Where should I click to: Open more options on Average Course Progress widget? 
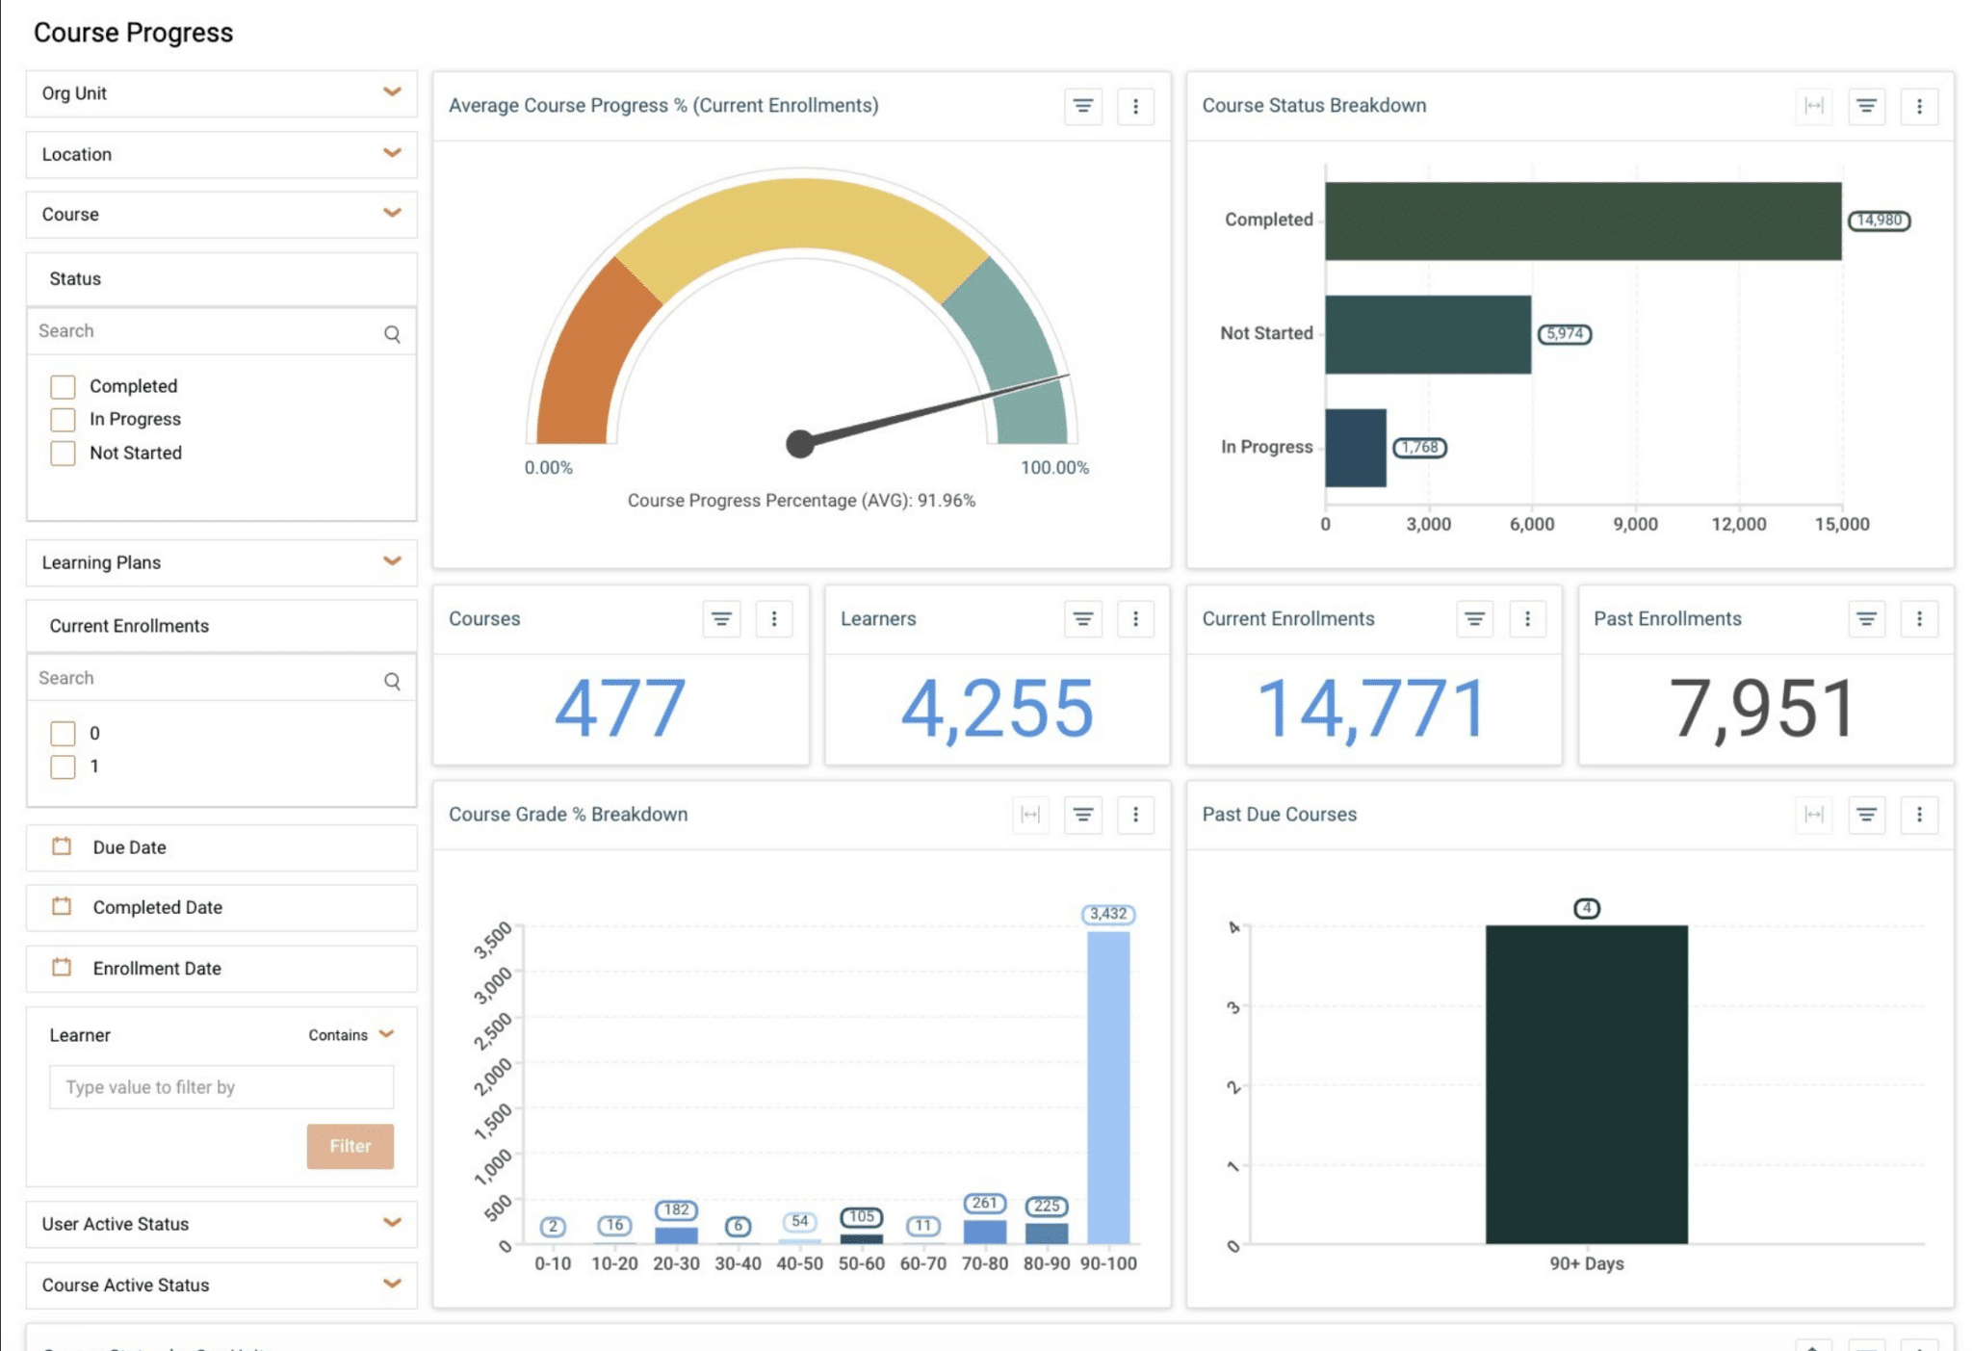tap(1135, 106)
